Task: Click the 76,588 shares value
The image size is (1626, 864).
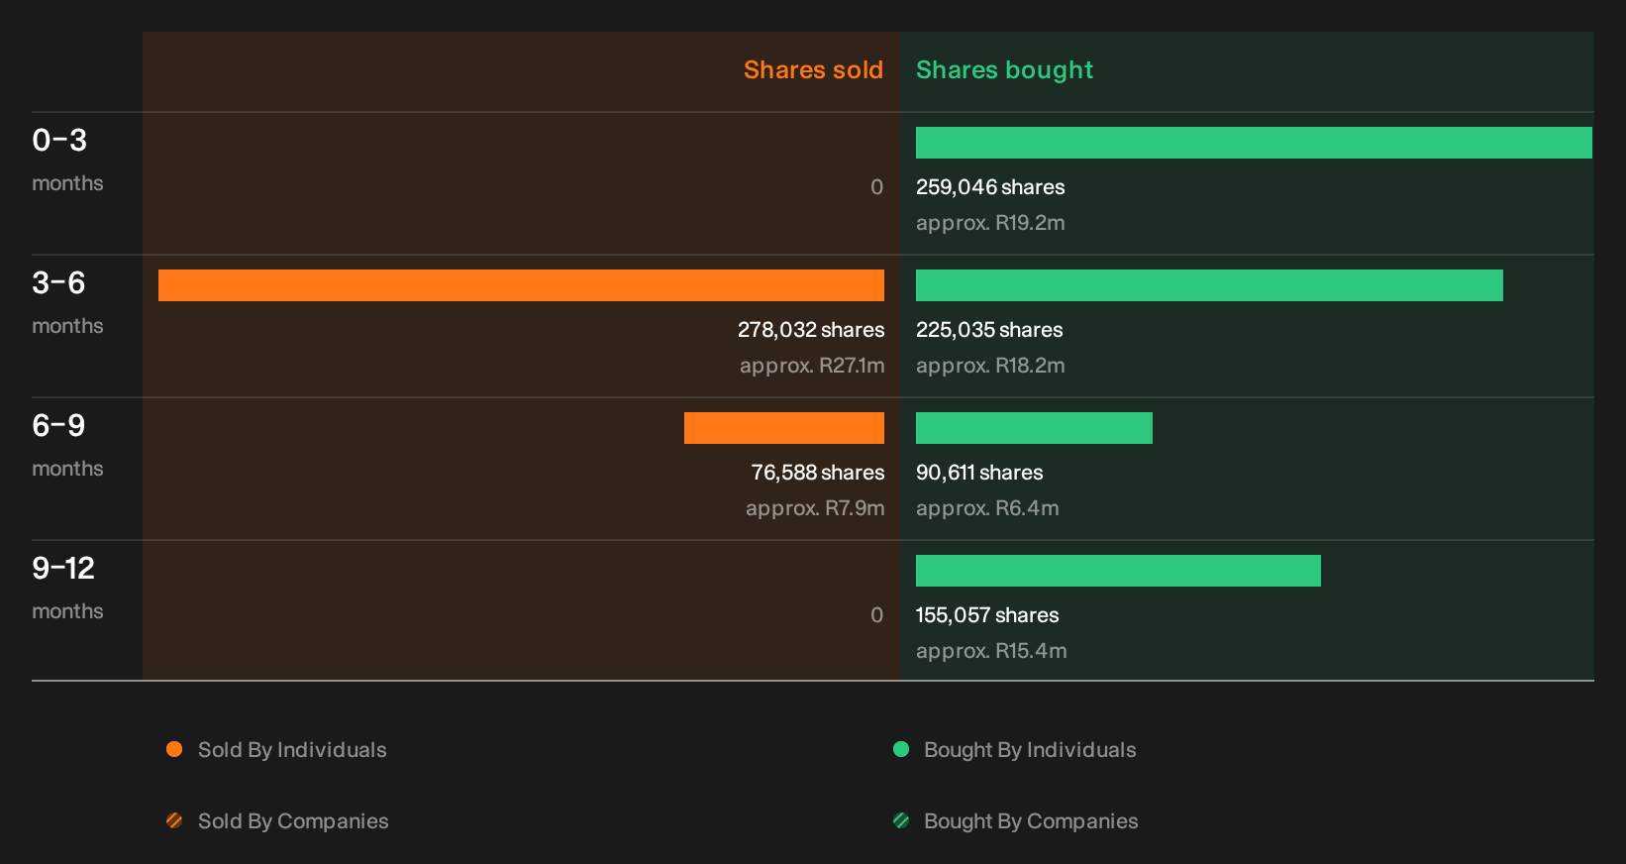Action: pos(818,473)
